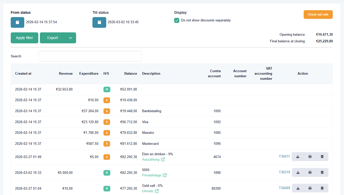The width and height of the screenshot is (344, 195).
Task: Focus the Search input field
Action: 90,56
